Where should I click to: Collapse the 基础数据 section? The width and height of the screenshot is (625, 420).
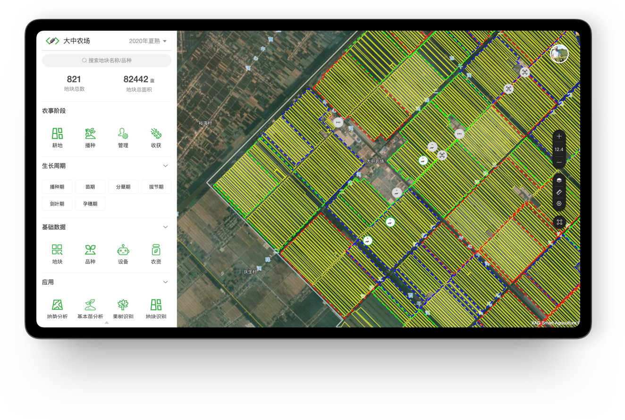click(165, 227)
